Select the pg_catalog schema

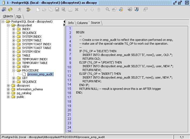tap(24, 93)
